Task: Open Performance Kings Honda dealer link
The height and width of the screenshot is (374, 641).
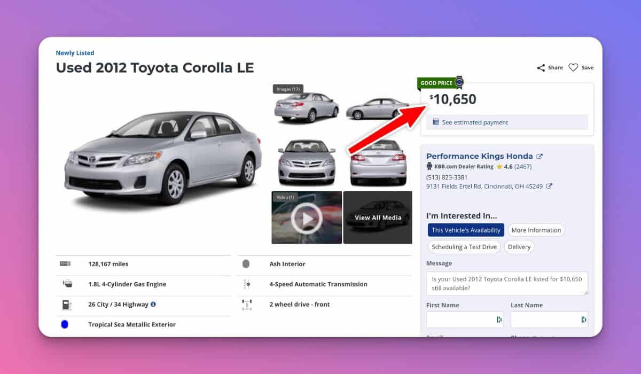Action: click(479, 157)
